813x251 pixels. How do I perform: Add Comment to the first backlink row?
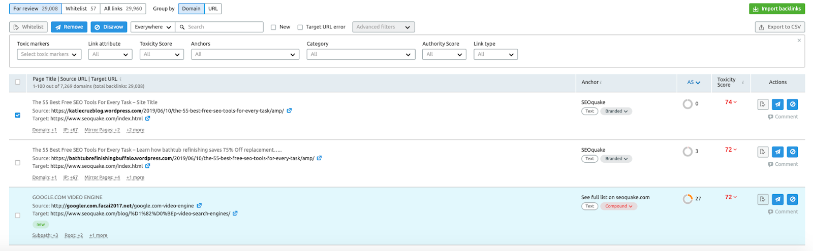pyautogui.click(x=783, y=117)
